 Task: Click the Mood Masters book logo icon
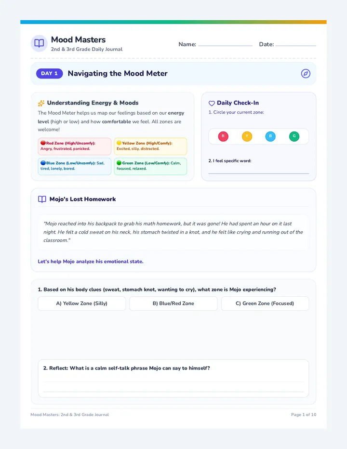pyautogui.click(x=39, y=43)
